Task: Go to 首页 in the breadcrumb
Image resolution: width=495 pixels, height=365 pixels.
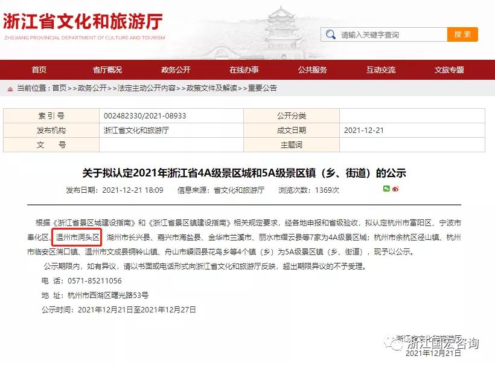Action: point(59,88)
